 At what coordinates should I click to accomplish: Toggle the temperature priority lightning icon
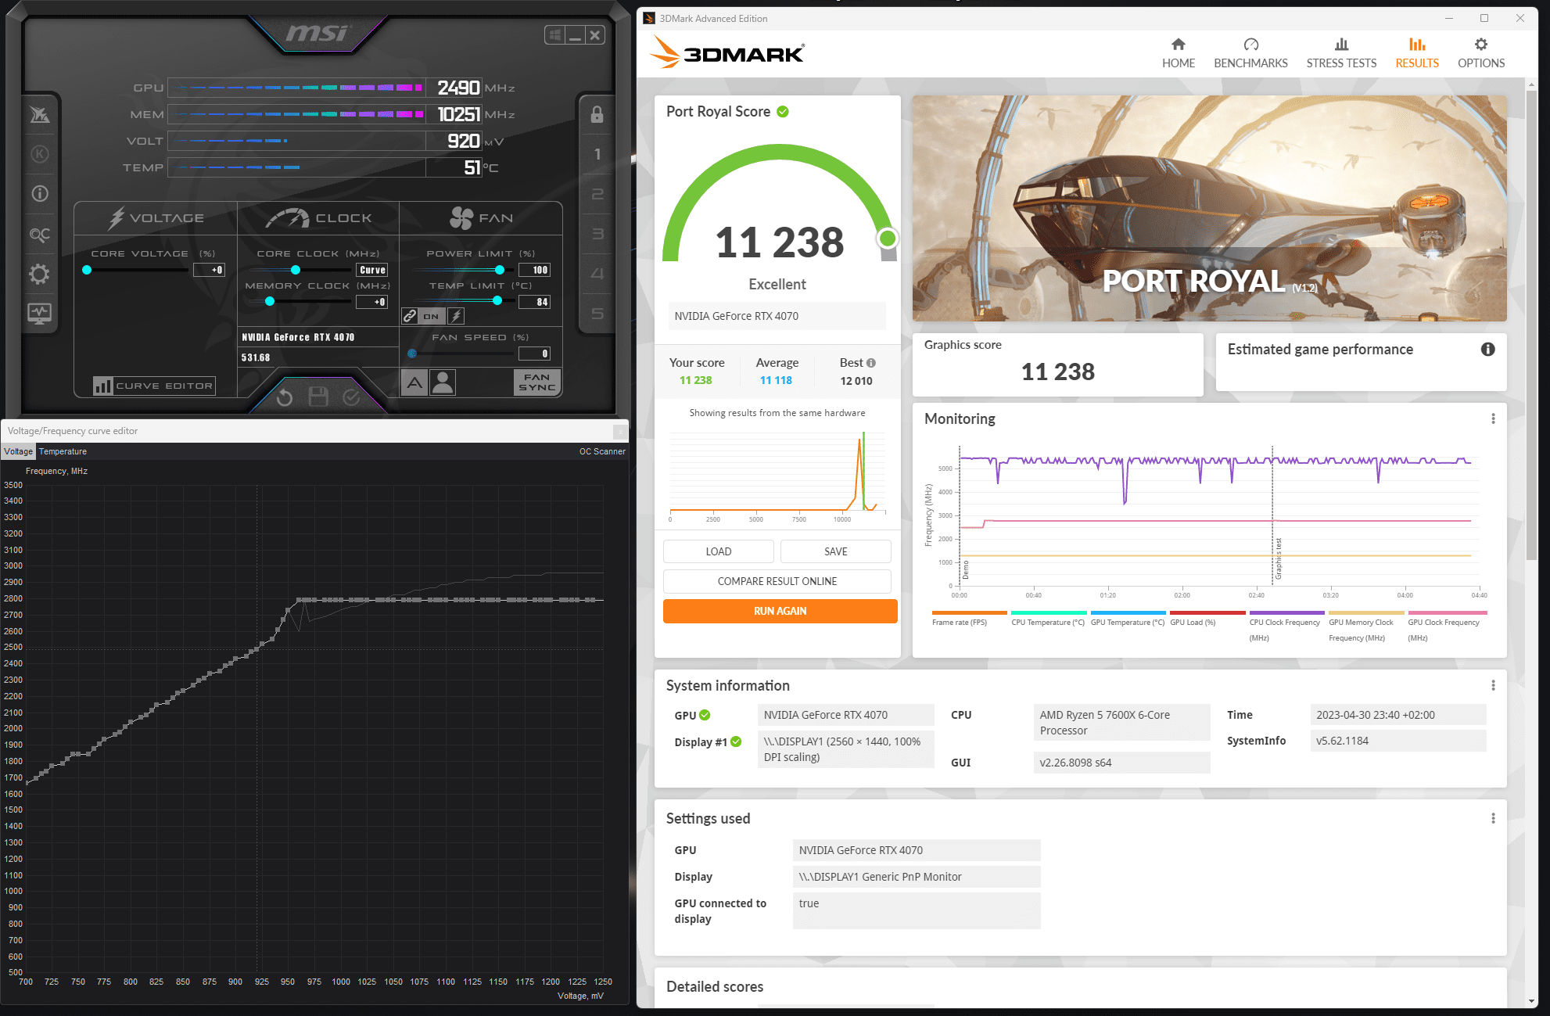coord(457,316)
